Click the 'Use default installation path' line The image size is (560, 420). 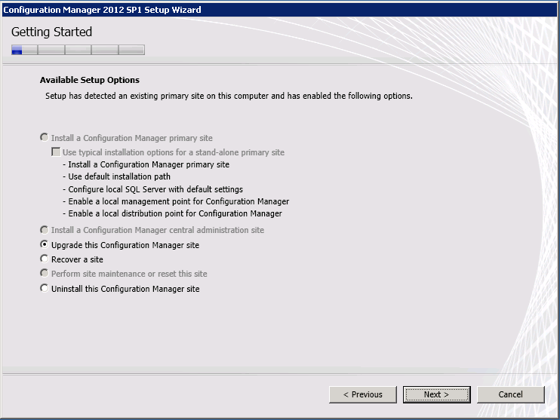pyautogui.click(x=119, y=177)
